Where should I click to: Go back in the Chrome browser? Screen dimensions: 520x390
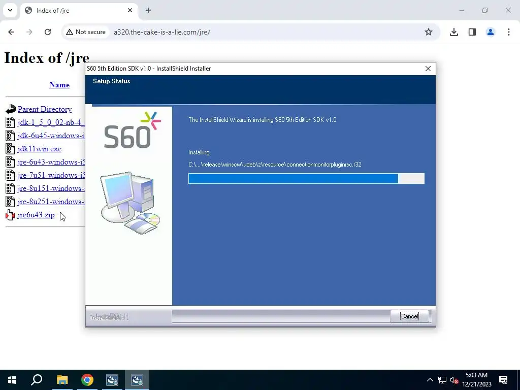[x=11, y=32]
